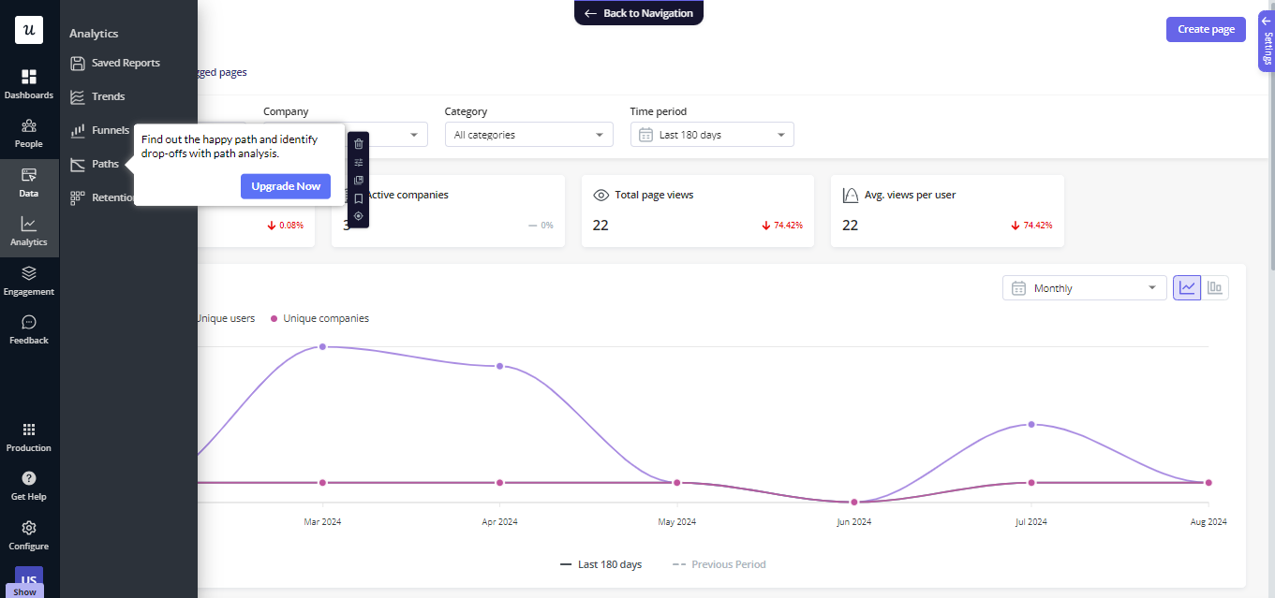Screen dimensions: 1275x598
Task: Open the Feedback section in sidebar
Action: pos(28,328)
